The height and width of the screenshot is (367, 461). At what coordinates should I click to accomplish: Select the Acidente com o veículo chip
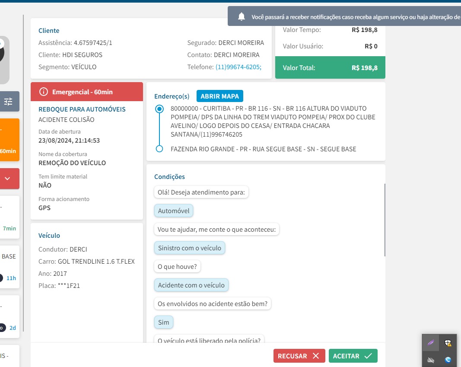[191, 285]
